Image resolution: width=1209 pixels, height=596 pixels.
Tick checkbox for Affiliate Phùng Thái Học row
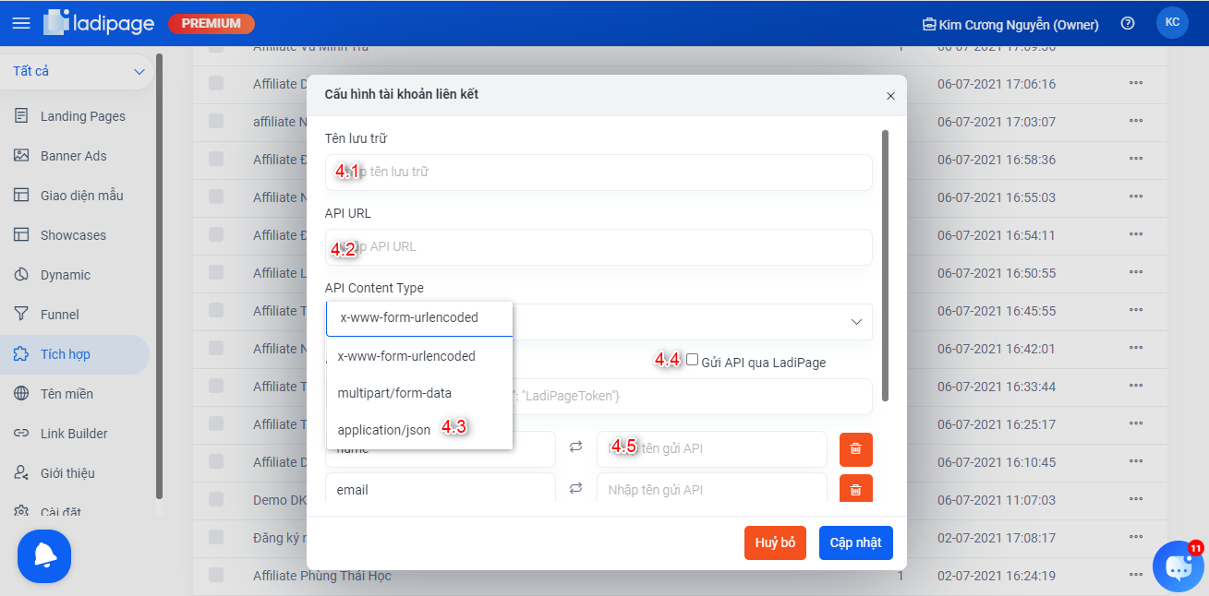click(216, 576)
